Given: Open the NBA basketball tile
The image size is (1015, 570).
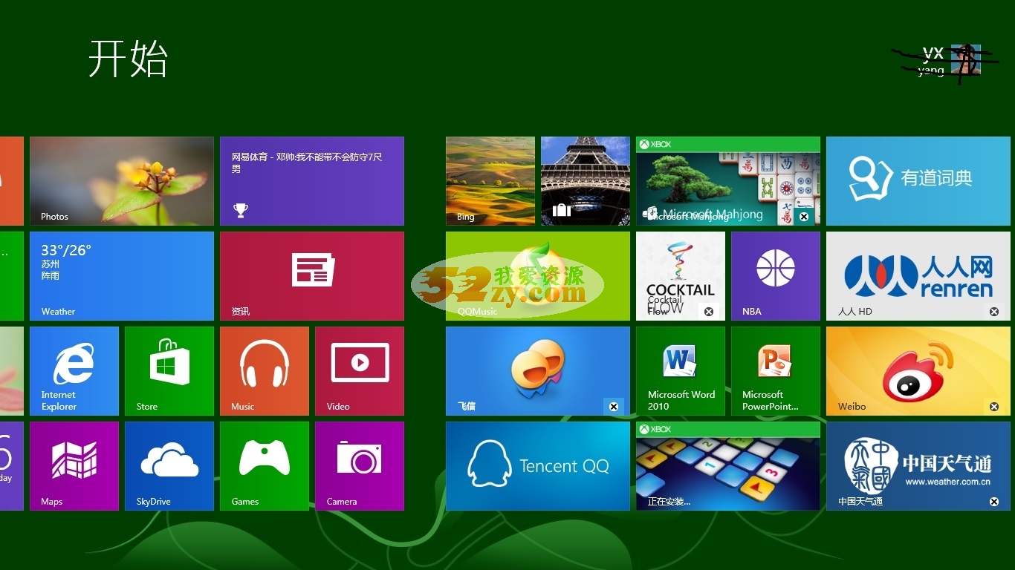Looking at the screenshot, I should [x=776, y=276].
